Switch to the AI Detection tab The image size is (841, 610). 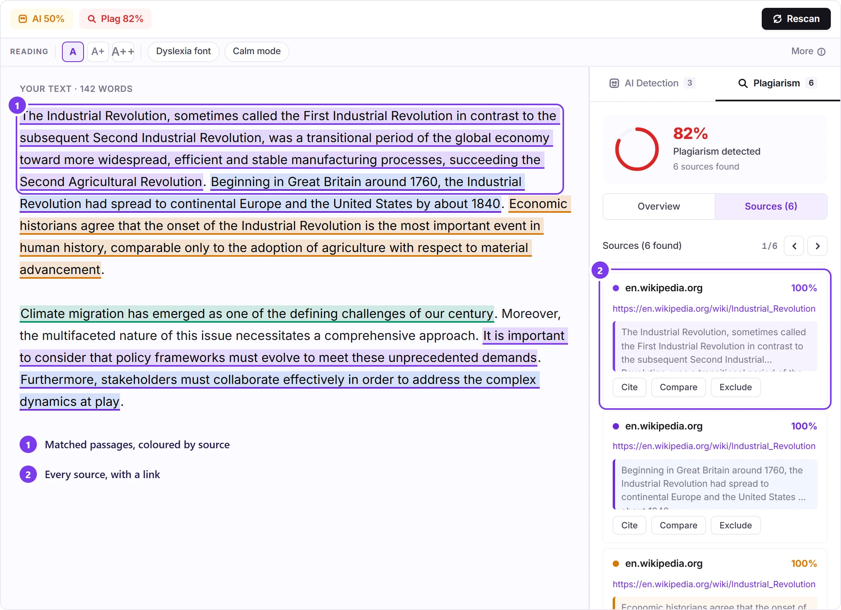tap(652, 83)
